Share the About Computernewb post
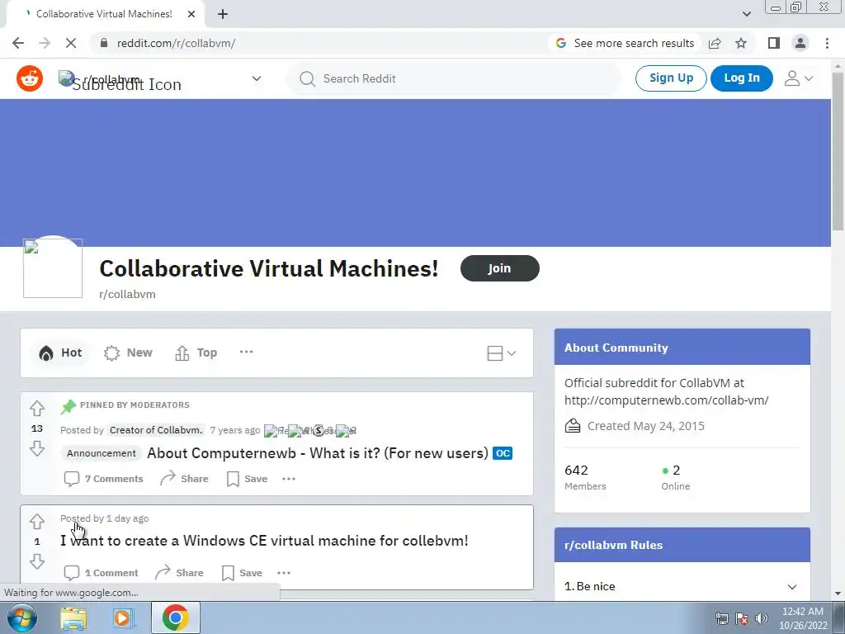 tap(184, 479)
